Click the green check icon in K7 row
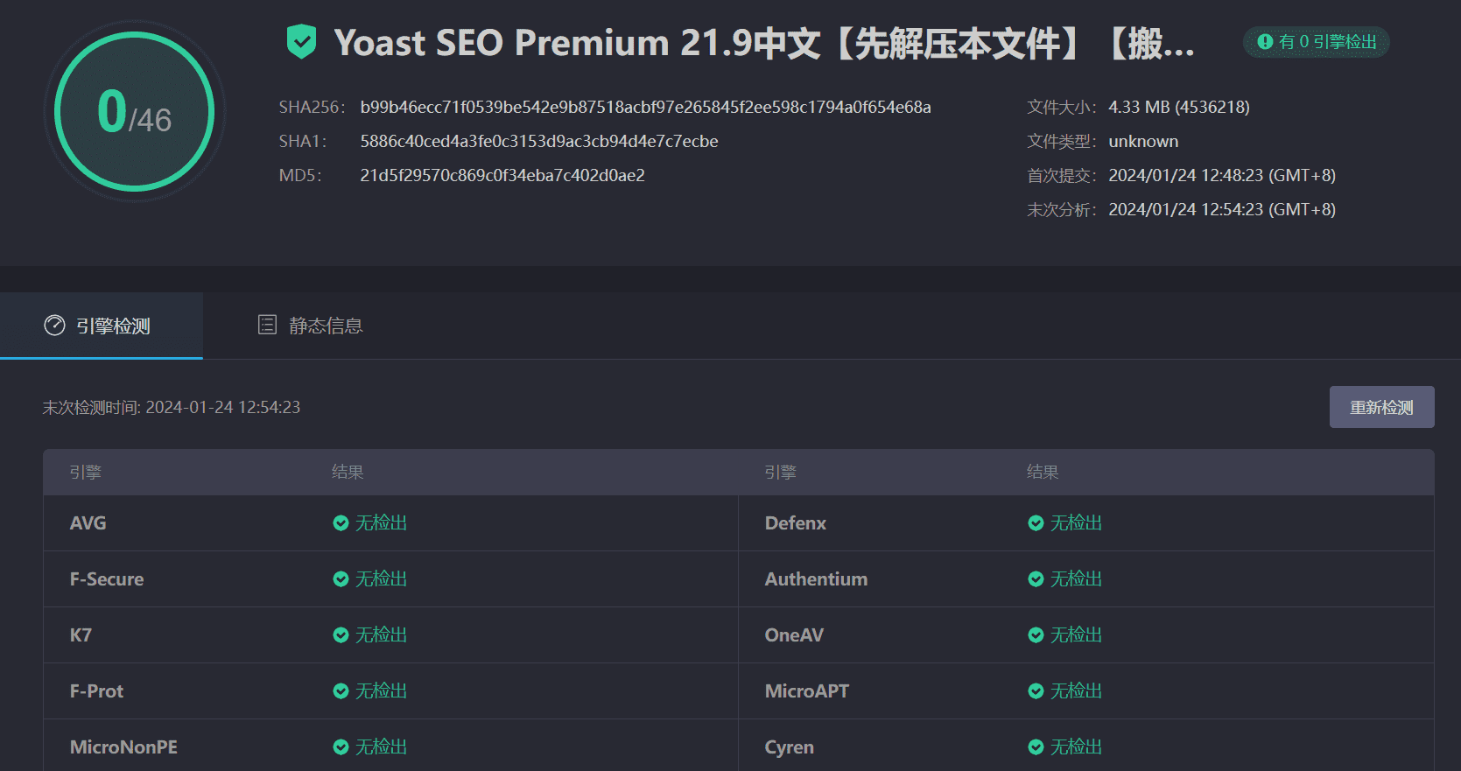The height and width of the screenshot is (771, 1461). 341,635
